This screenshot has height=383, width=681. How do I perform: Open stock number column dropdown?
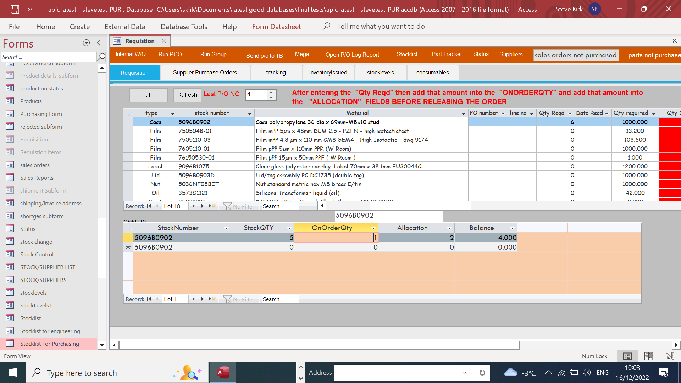point(250,113)
